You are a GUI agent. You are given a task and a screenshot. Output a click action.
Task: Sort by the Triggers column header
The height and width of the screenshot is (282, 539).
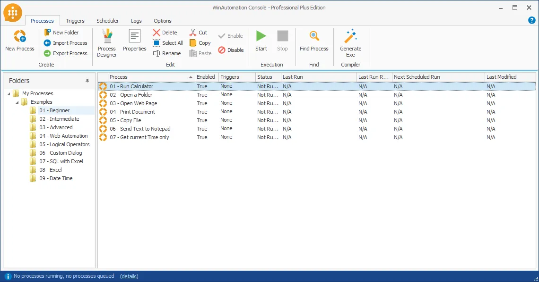point(237,77)
